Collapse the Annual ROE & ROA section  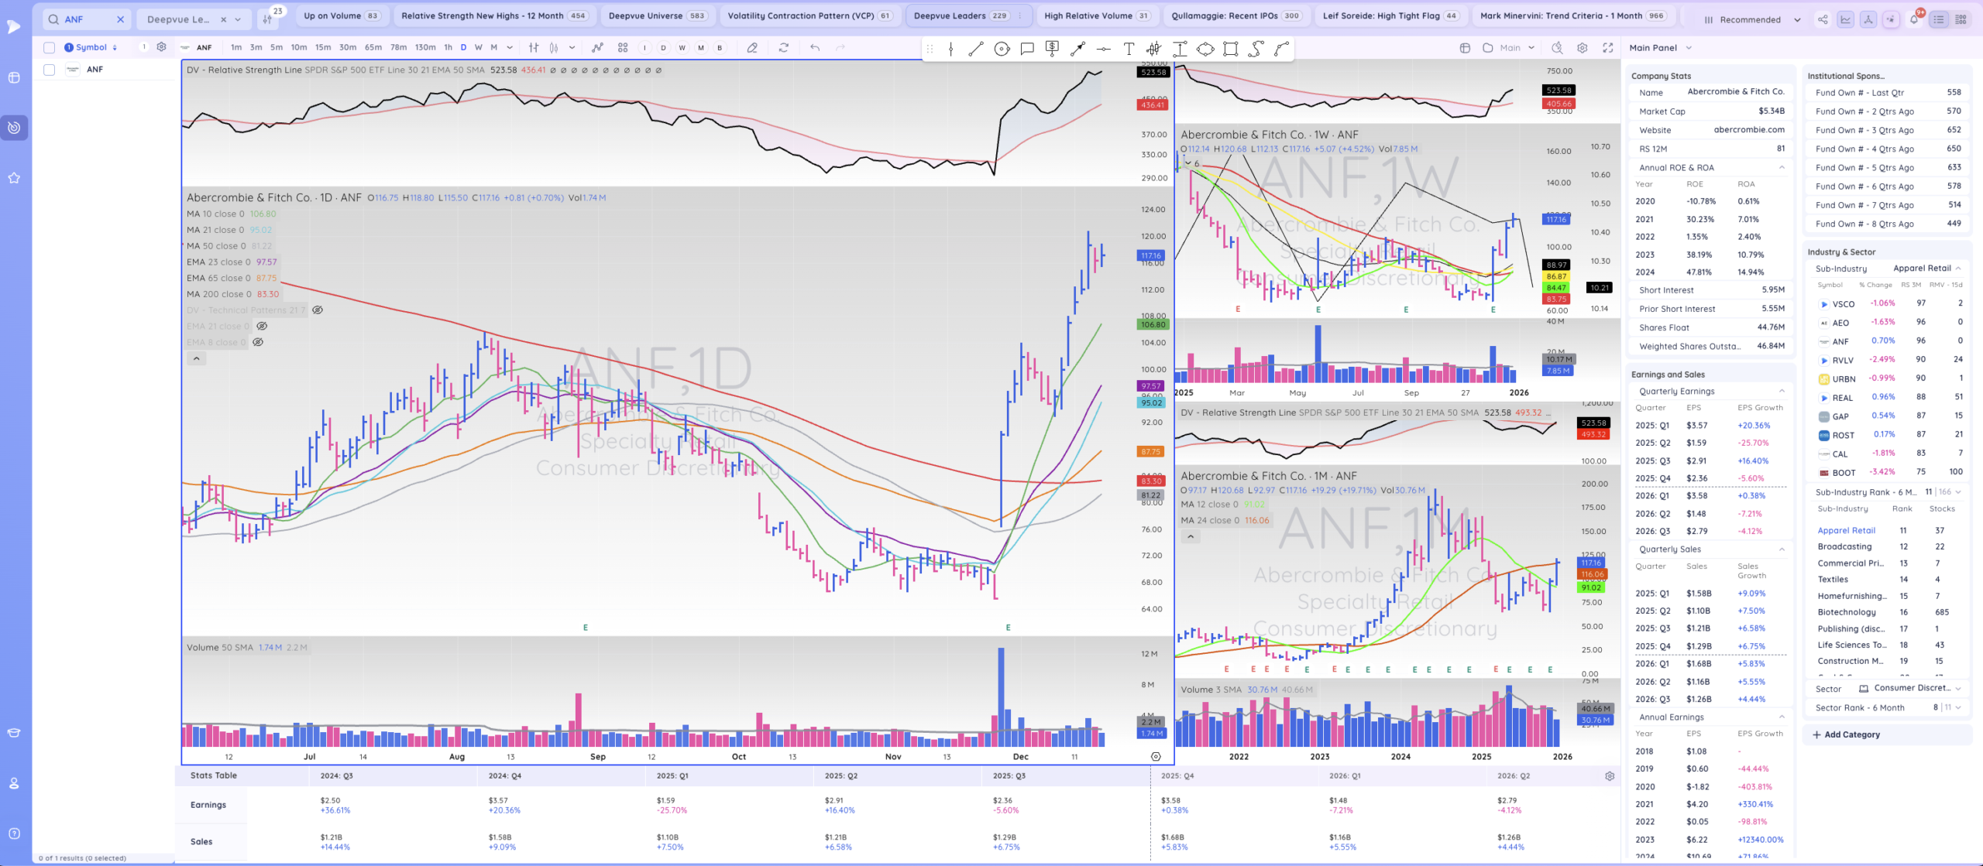tap(1781, 167)
